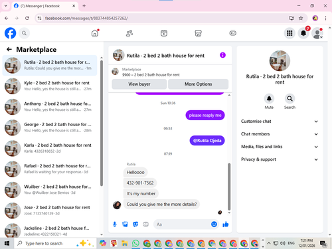Select the Messenger | Facebook tab

[44, 6]
